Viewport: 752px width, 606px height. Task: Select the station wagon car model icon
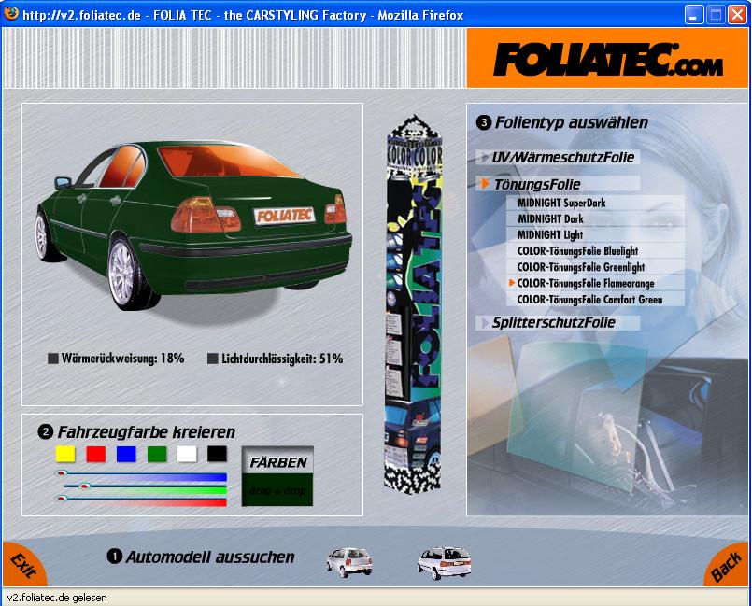tap(443, 562)
